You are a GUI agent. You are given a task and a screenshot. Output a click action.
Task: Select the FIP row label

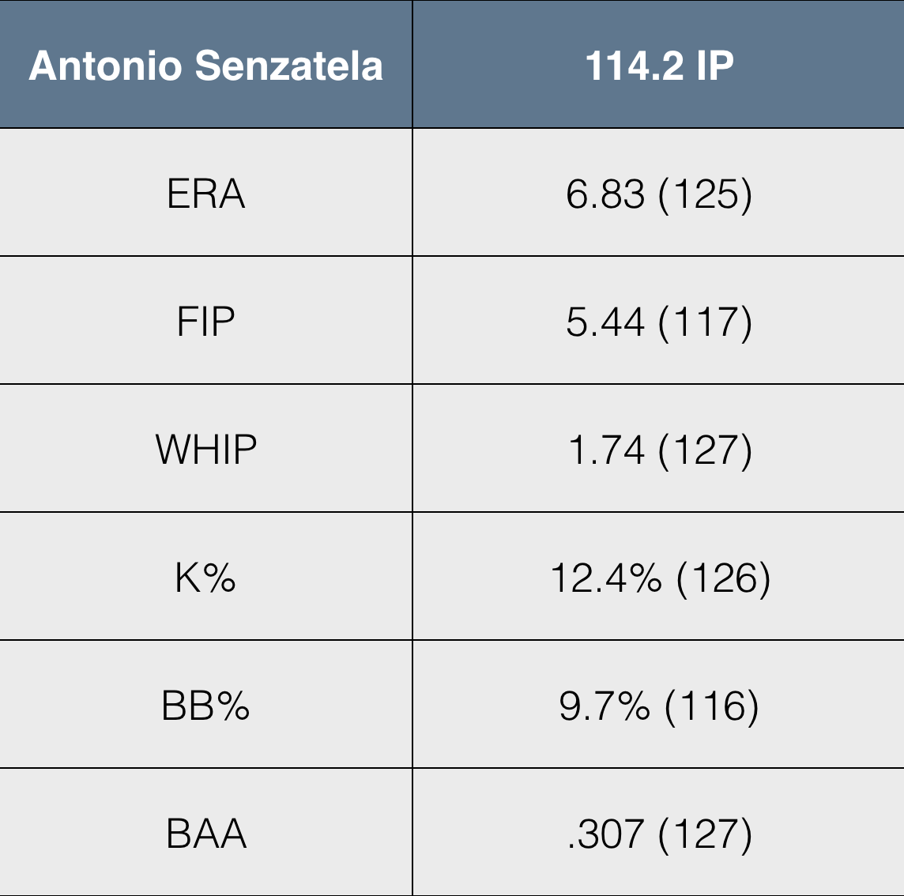[x=205, y=322]
